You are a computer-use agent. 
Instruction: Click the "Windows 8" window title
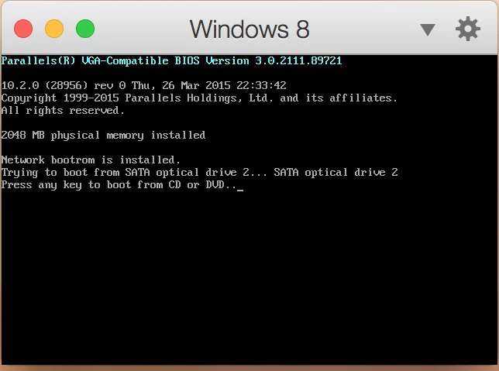250,29
